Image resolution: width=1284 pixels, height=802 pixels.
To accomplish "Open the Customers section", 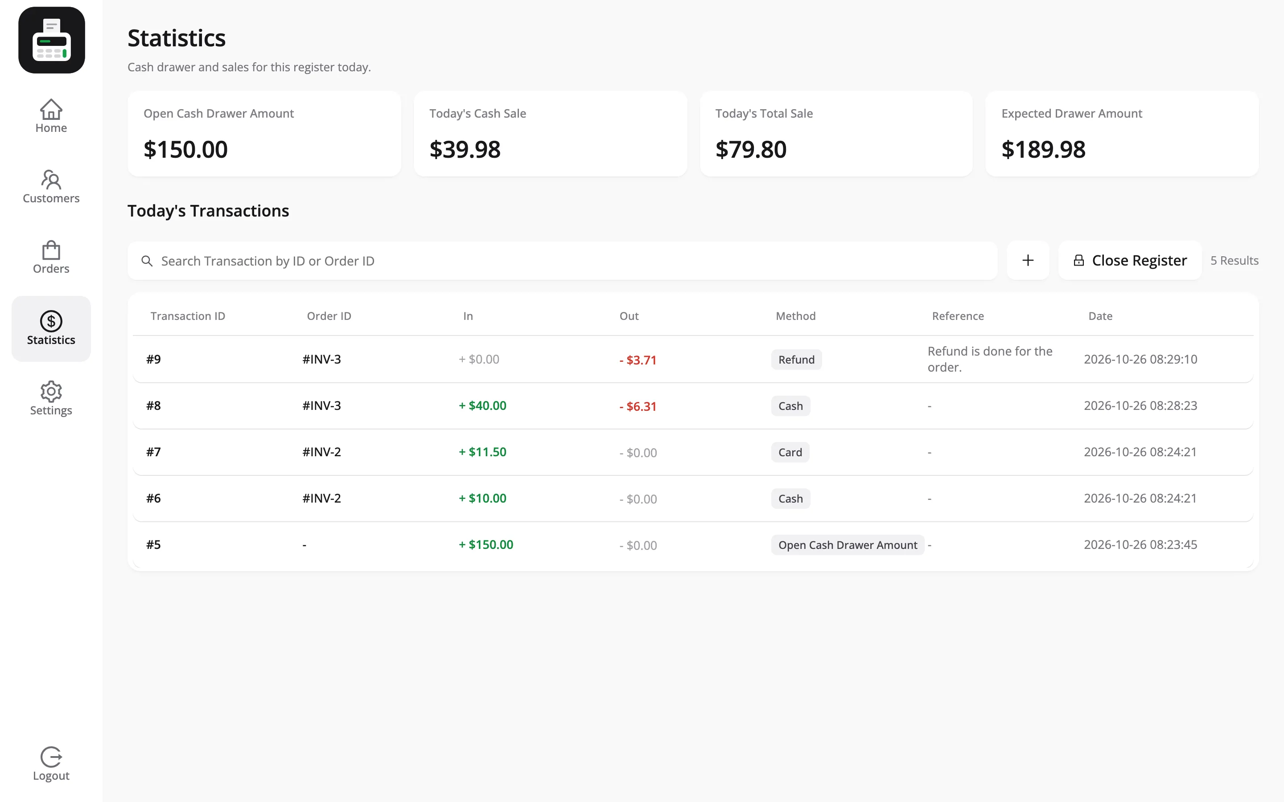I will [51, 187].
